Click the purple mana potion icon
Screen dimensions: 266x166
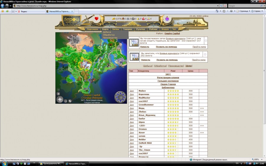coord(167,19)
